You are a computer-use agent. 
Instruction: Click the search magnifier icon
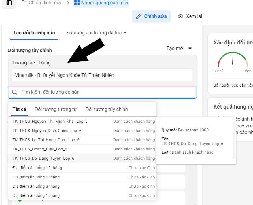click(15, 92)
